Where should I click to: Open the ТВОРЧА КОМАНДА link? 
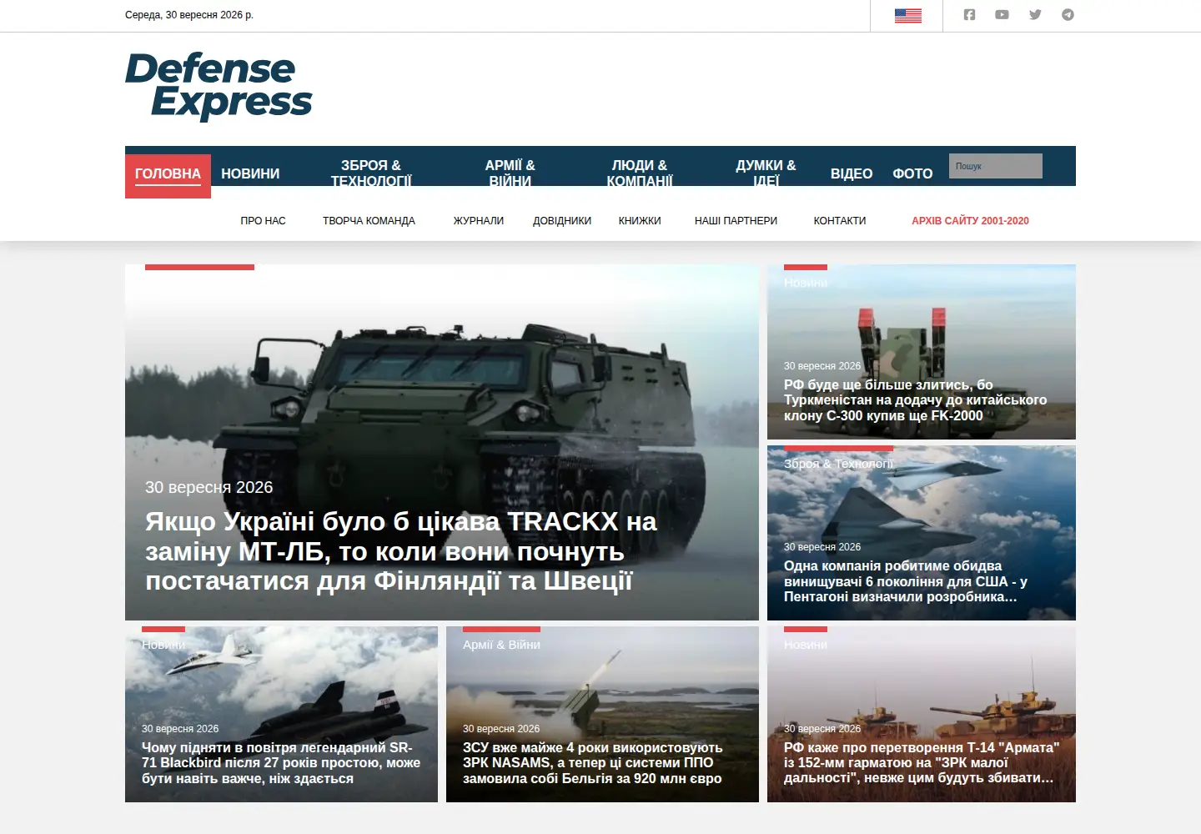pyautogui.click(x=369, y=221)
